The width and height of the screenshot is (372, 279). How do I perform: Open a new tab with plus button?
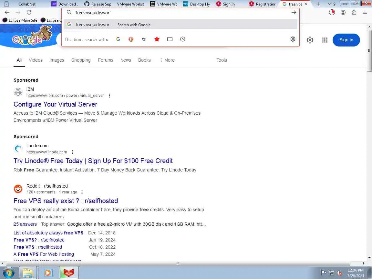coord(318,4)
